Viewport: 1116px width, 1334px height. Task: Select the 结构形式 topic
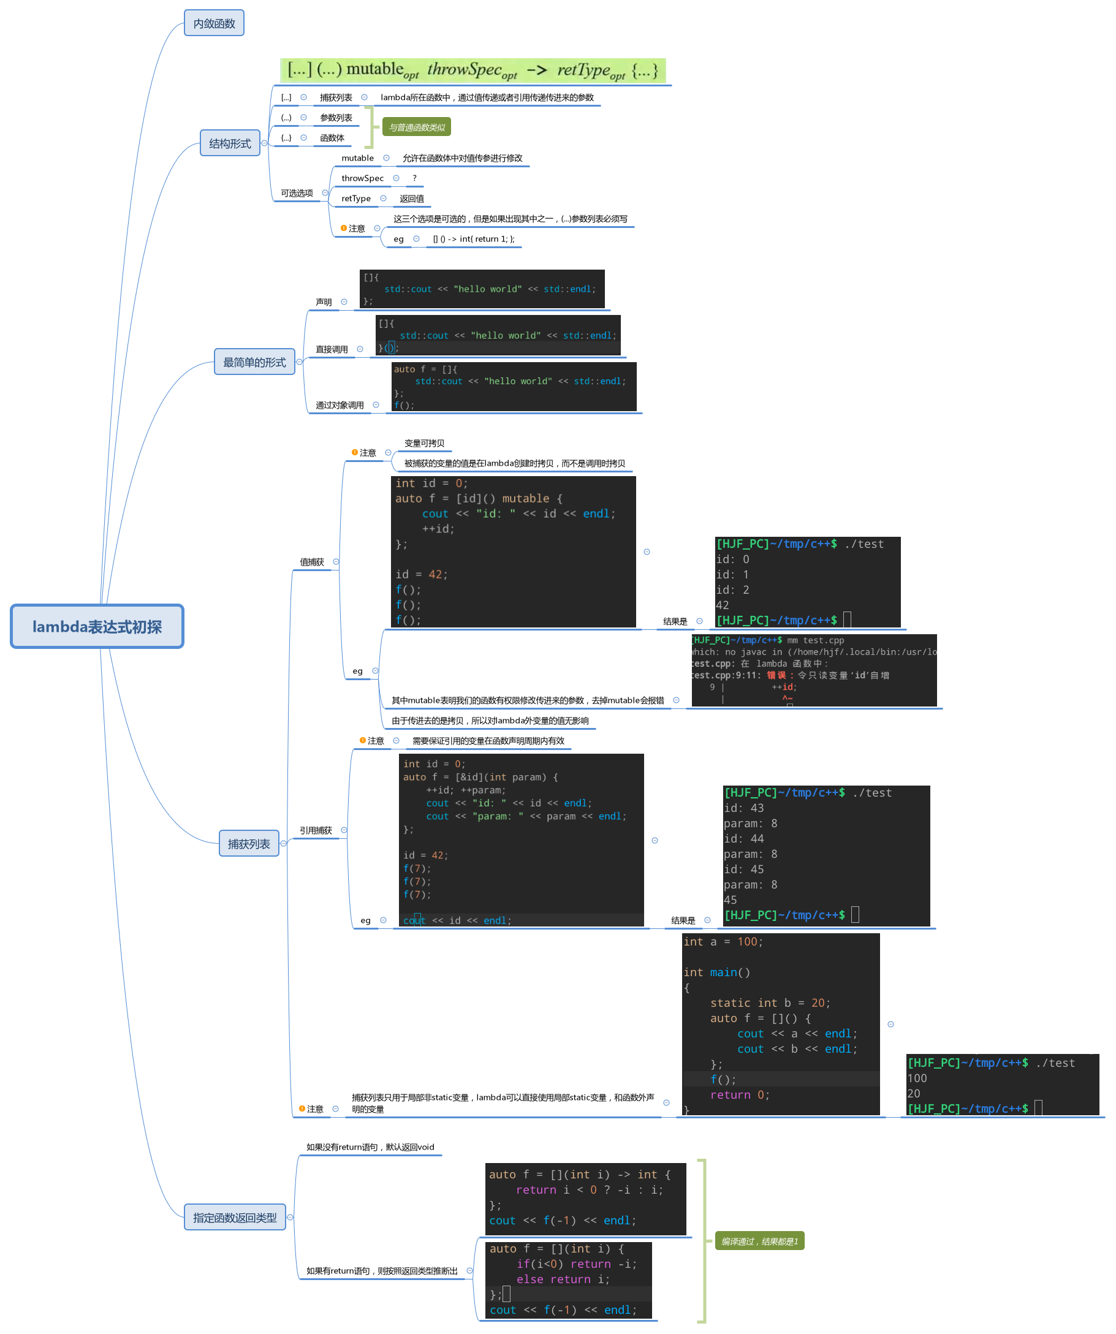click(230, 143)
